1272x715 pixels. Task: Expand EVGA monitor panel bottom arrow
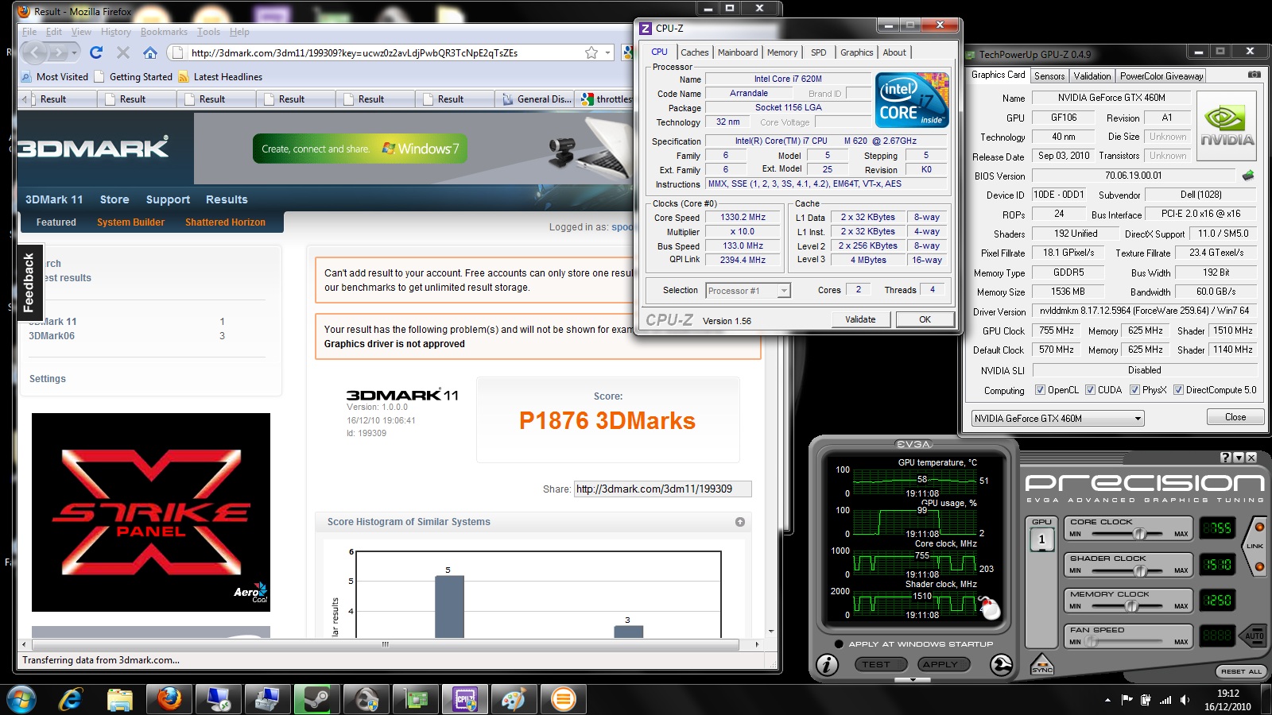(913, 680)
